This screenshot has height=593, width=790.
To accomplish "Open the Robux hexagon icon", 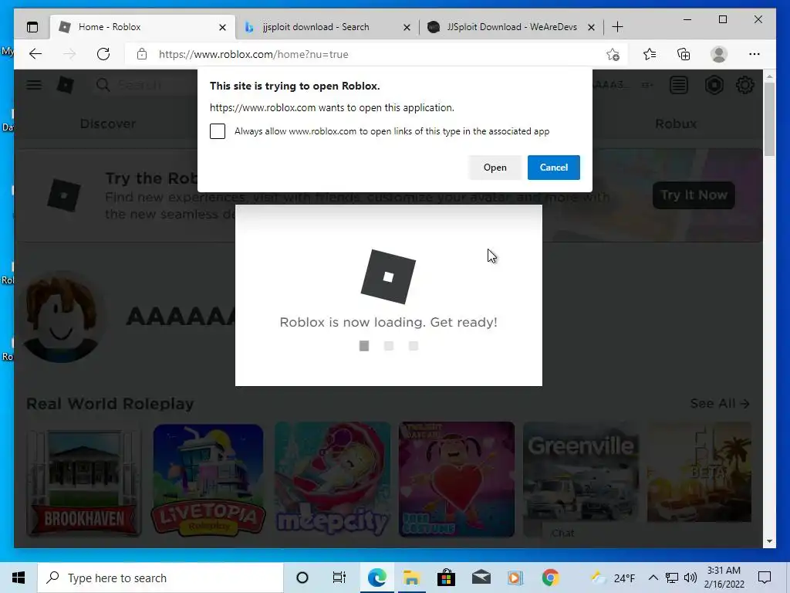I will coord(714,85).
